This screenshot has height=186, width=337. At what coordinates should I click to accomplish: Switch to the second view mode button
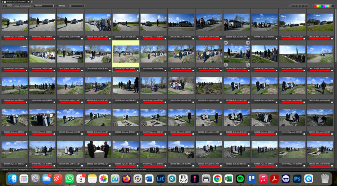click(x=10, y=6)
